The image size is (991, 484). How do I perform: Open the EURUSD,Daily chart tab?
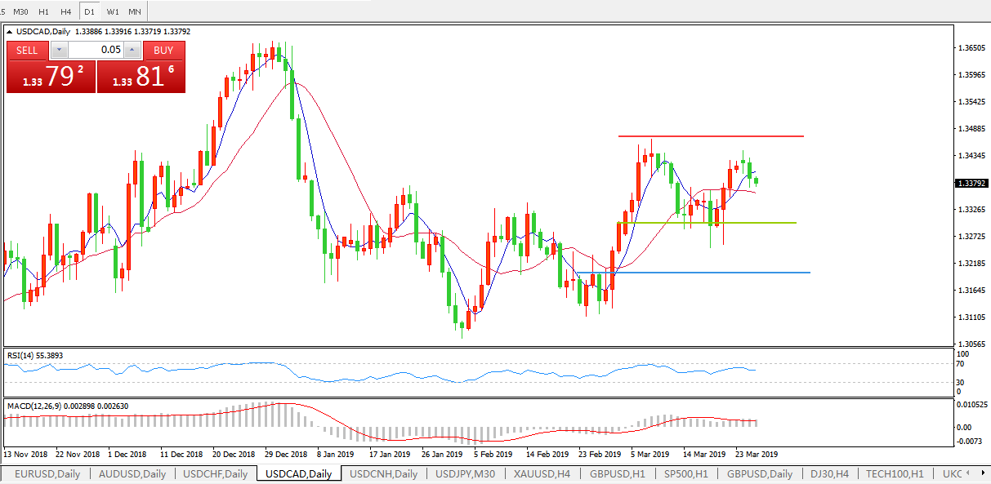tap(46, 473)
